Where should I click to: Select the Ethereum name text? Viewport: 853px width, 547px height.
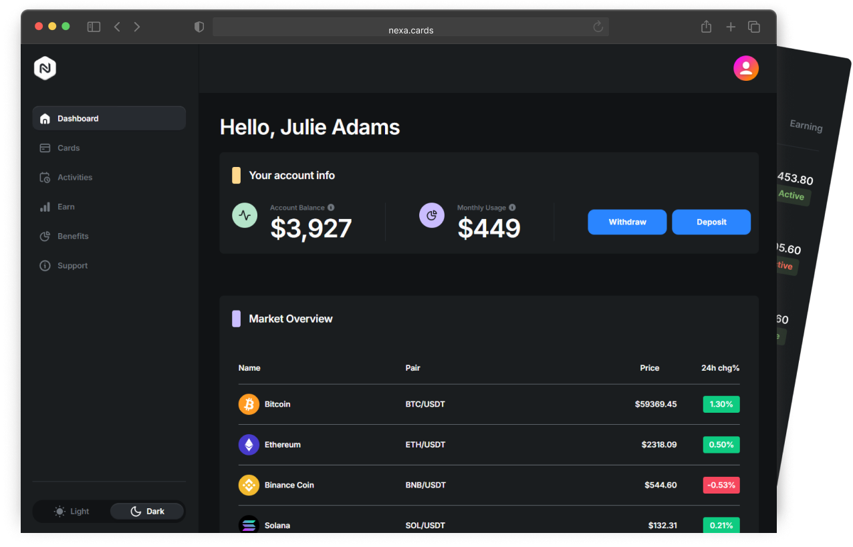pos(283,445)
